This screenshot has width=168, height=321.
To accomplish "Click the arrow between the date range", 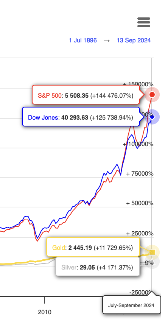I will [107, 41].
